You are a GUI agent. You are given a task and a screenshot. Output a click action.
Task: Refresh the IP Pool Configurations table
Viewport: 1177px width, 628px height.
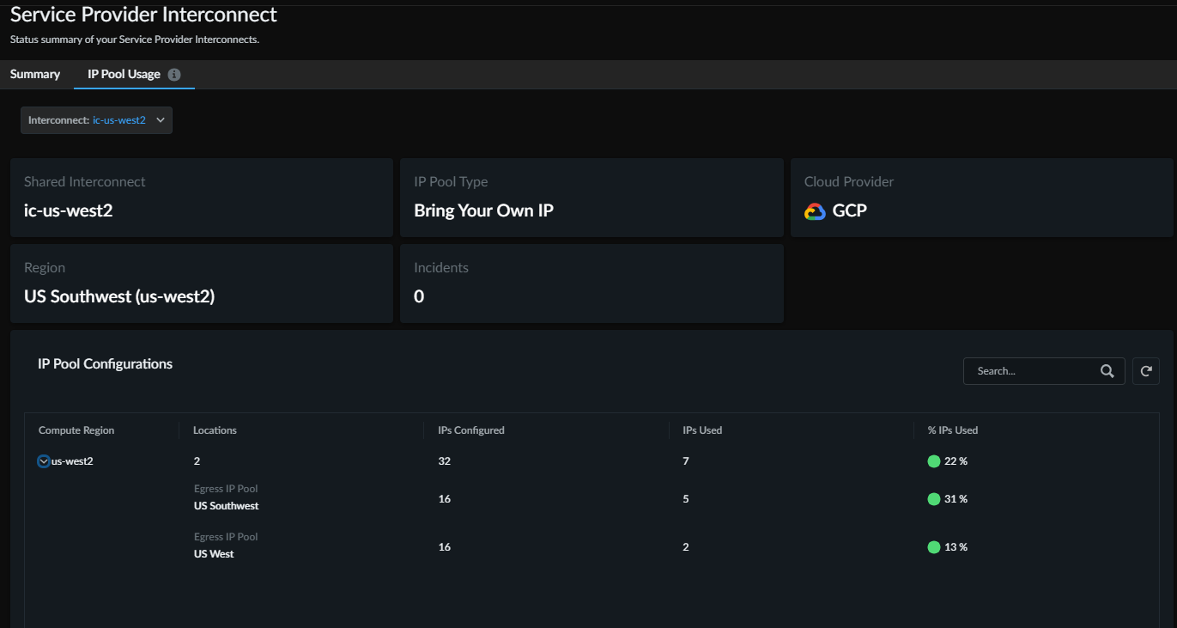[1146, 371]
